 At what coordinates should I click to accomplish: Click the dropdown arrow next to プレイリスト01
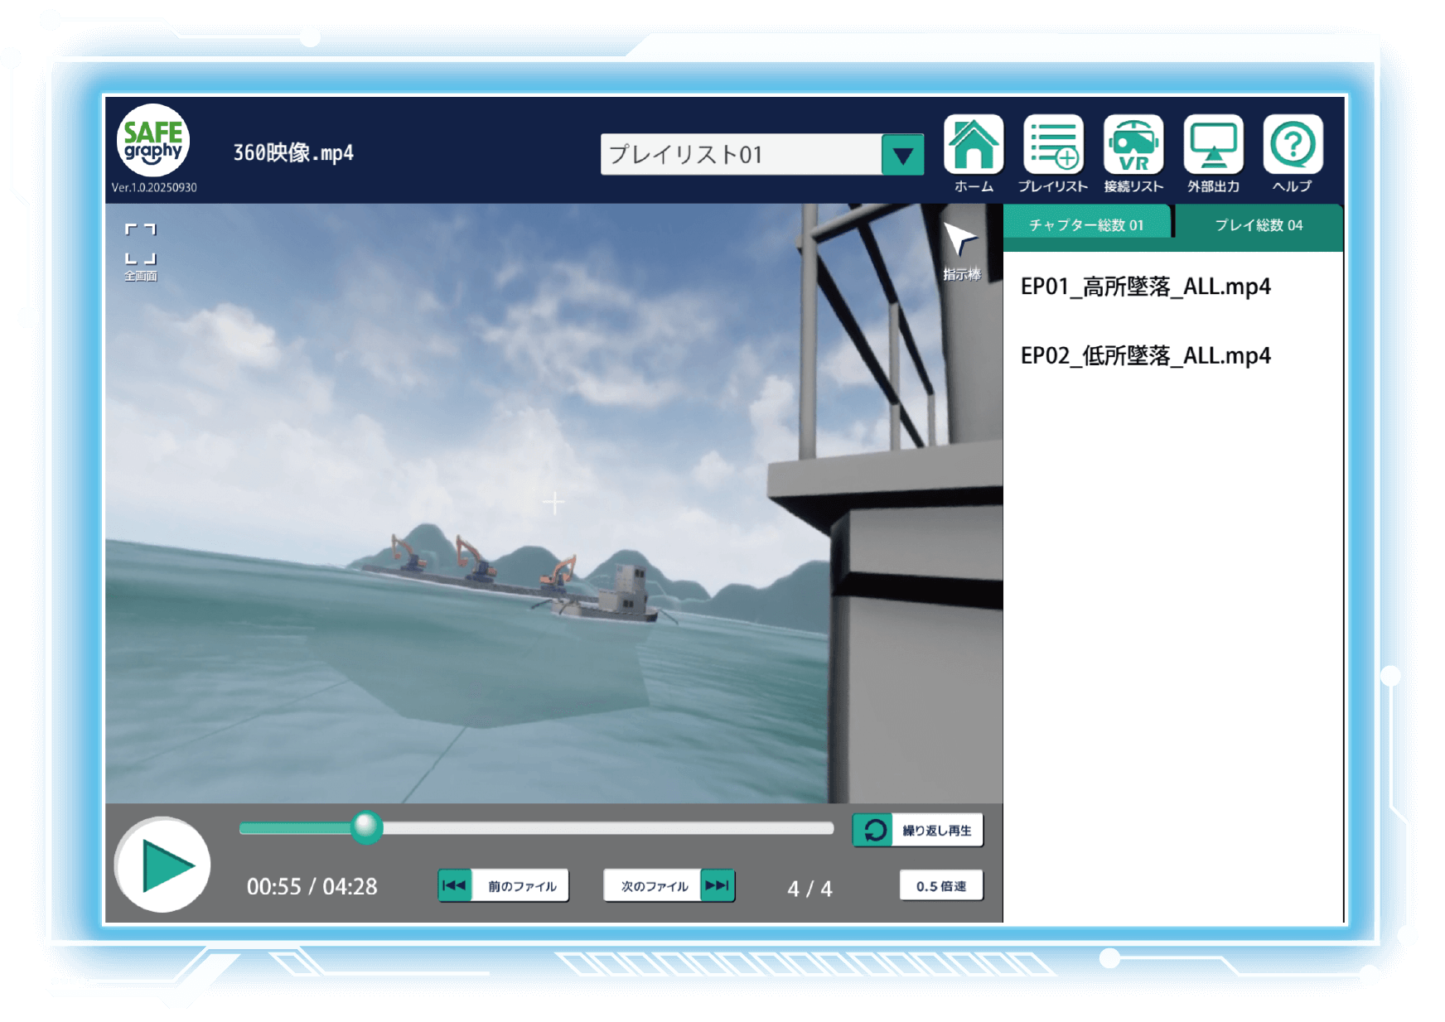905,154
